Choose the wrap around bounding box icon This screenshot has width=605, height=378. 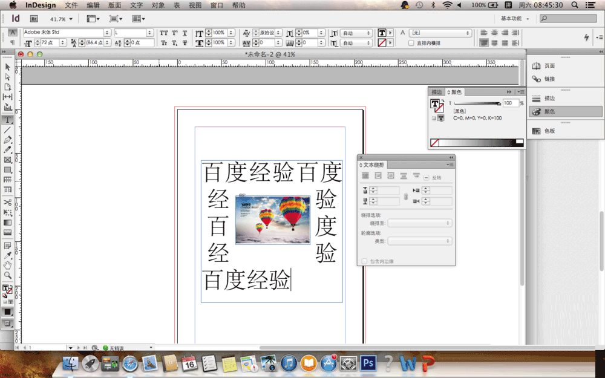point(378,176)
